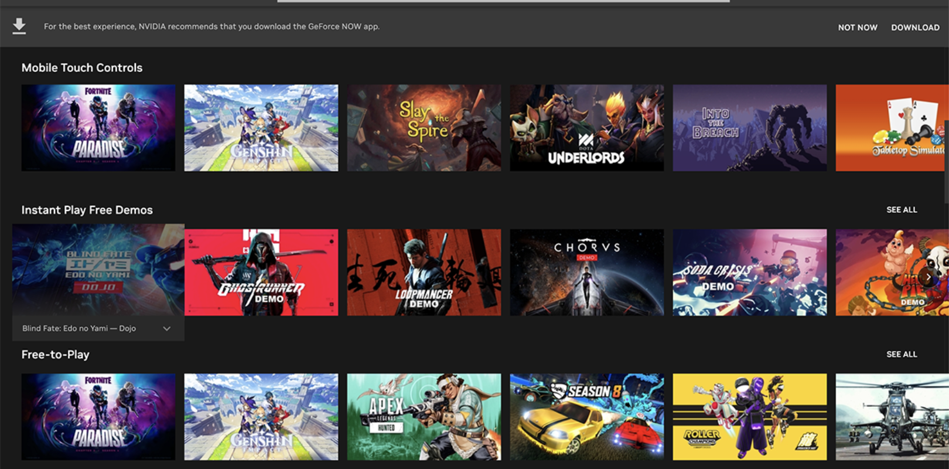The width and height of the screenshot is (949, 469).
Task: Open the Loopmancer Demo tile
Action: point(424,273)
